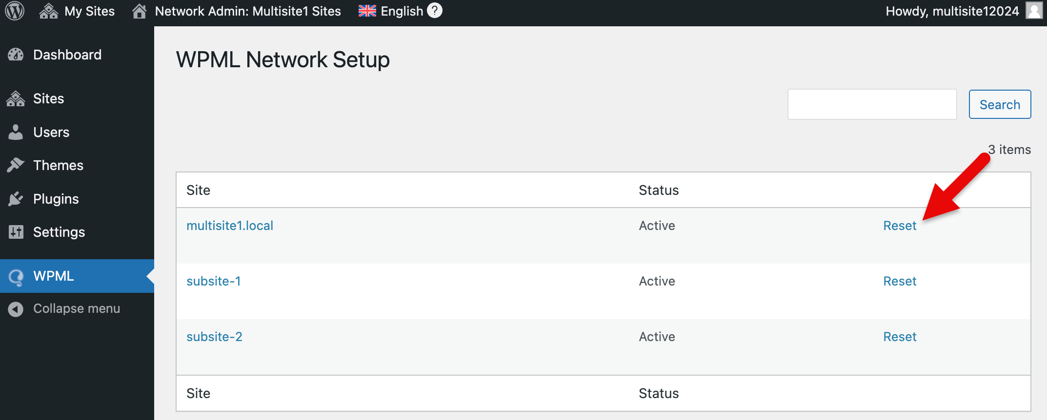
Task: Click the Collapse menu arrow icon
Action: tap(16, 309)
